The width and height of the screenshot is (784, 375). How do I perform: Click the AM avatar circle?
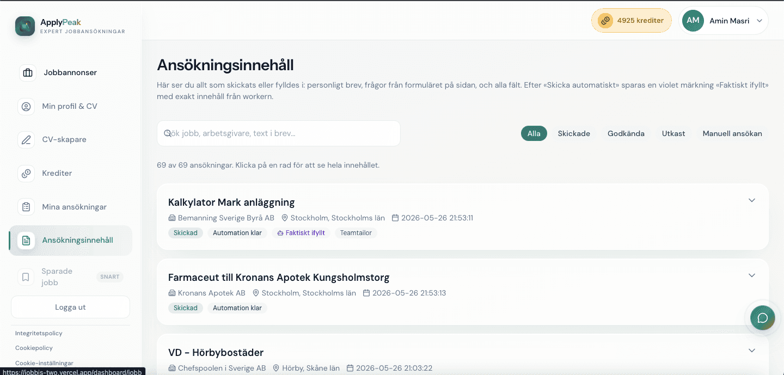point(693,21)
